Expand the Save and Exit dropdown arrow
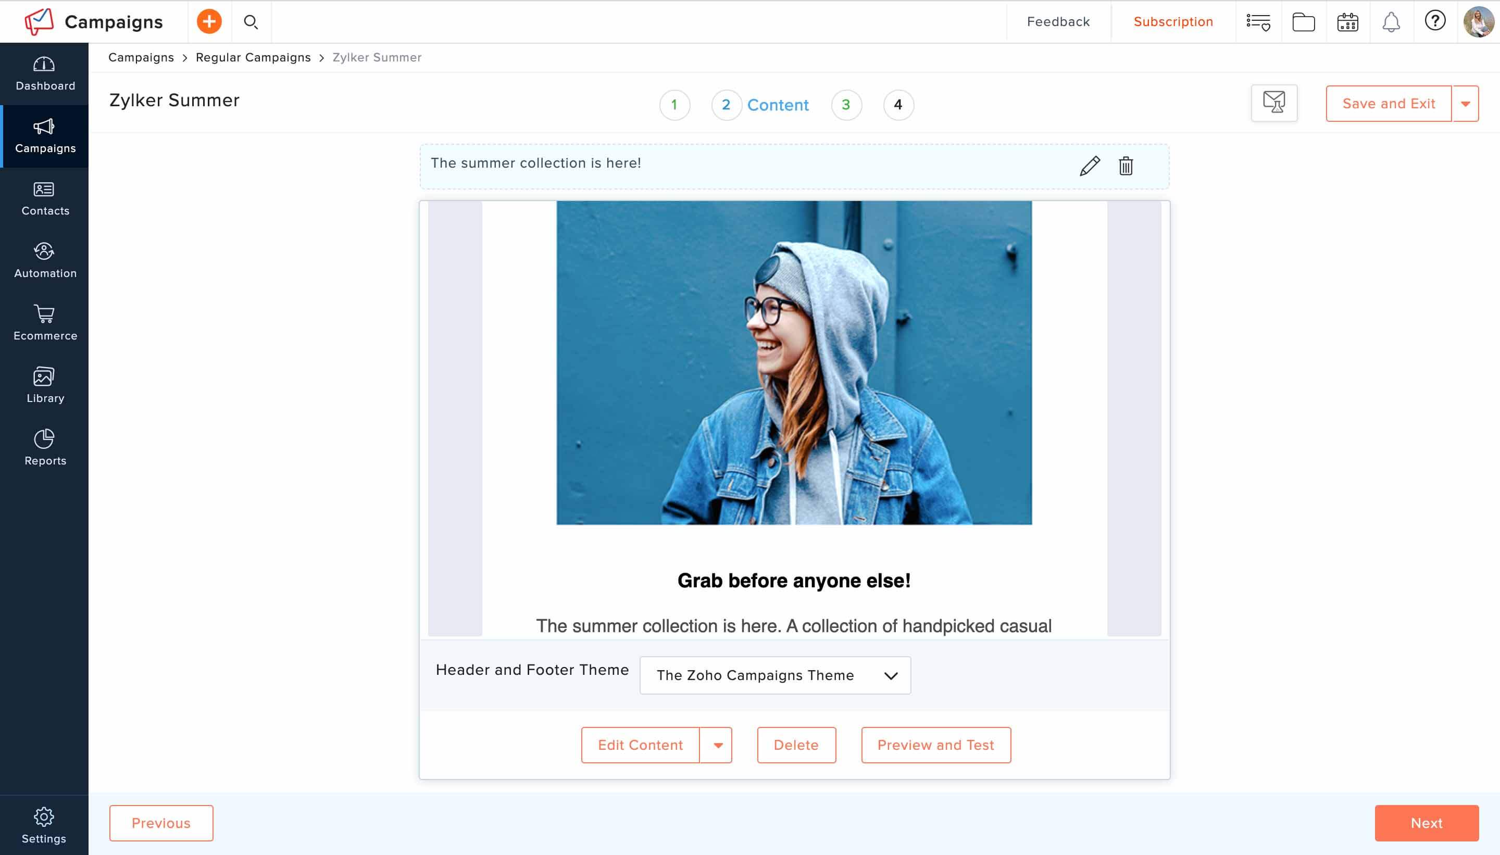The width and height of the screenshot is (1500, 855). click(x=1467, y=103)
